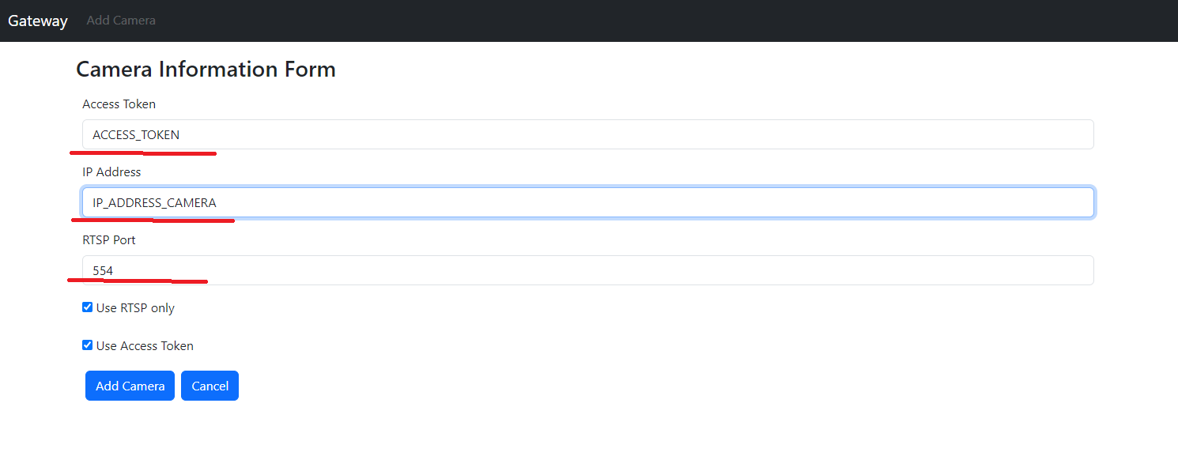Toggle via the 'Use RTSP only' label text
Image resolution: width=1178 pixels, height=471 pixels.
[x=135, y=308]
